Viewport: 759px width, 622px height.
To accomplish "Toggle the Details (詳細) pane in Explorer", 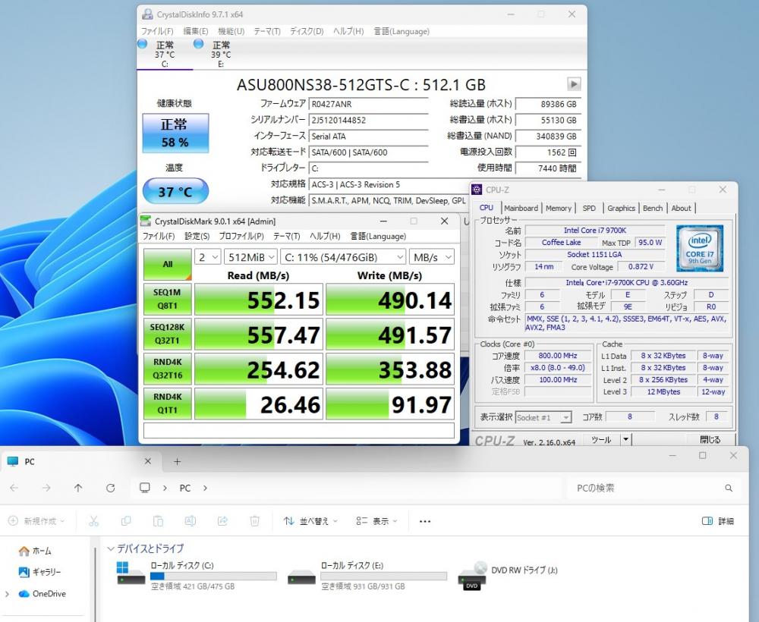I will (717, 521).
